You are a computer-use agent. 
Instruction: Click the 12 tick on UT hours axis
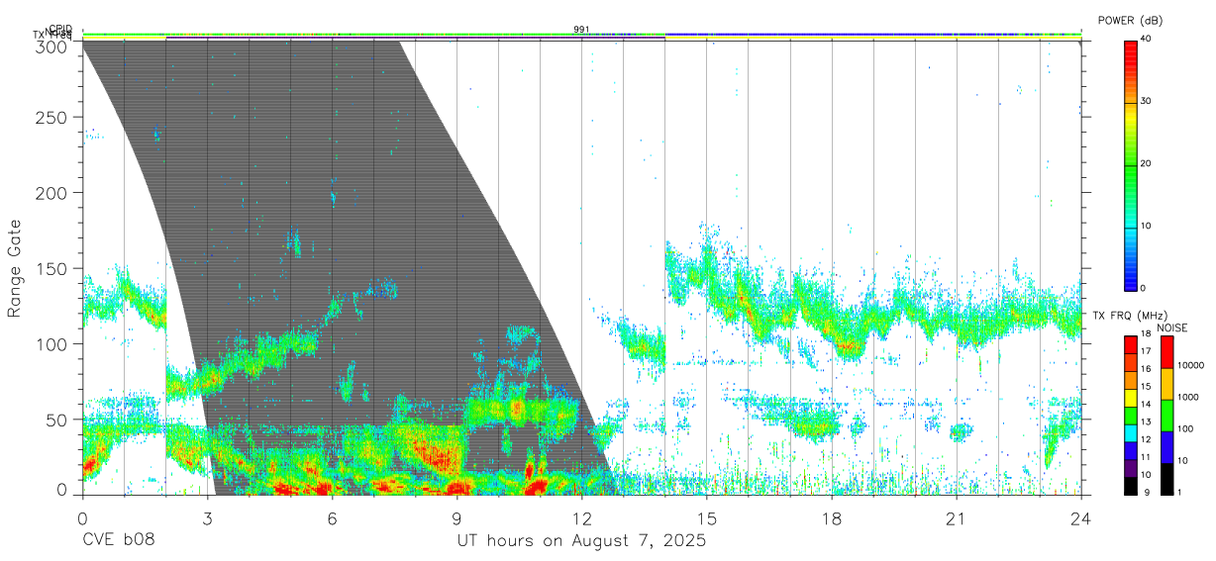tap(581, 517)
